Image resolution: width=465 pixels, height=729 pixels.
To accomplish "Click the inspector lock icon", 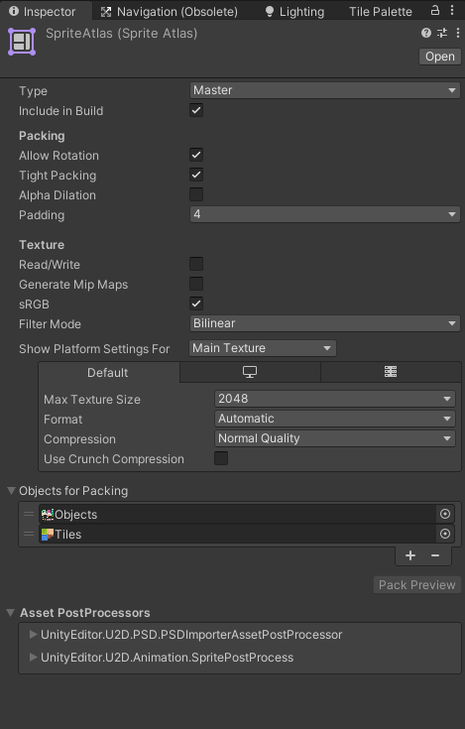I will [x=435, y=10].
